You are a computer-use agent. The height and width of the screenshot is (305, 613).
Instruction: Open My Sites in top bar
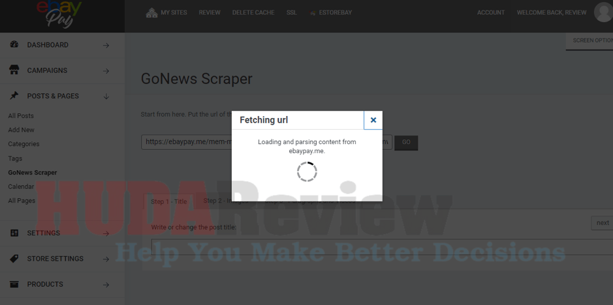coord(174,12)
